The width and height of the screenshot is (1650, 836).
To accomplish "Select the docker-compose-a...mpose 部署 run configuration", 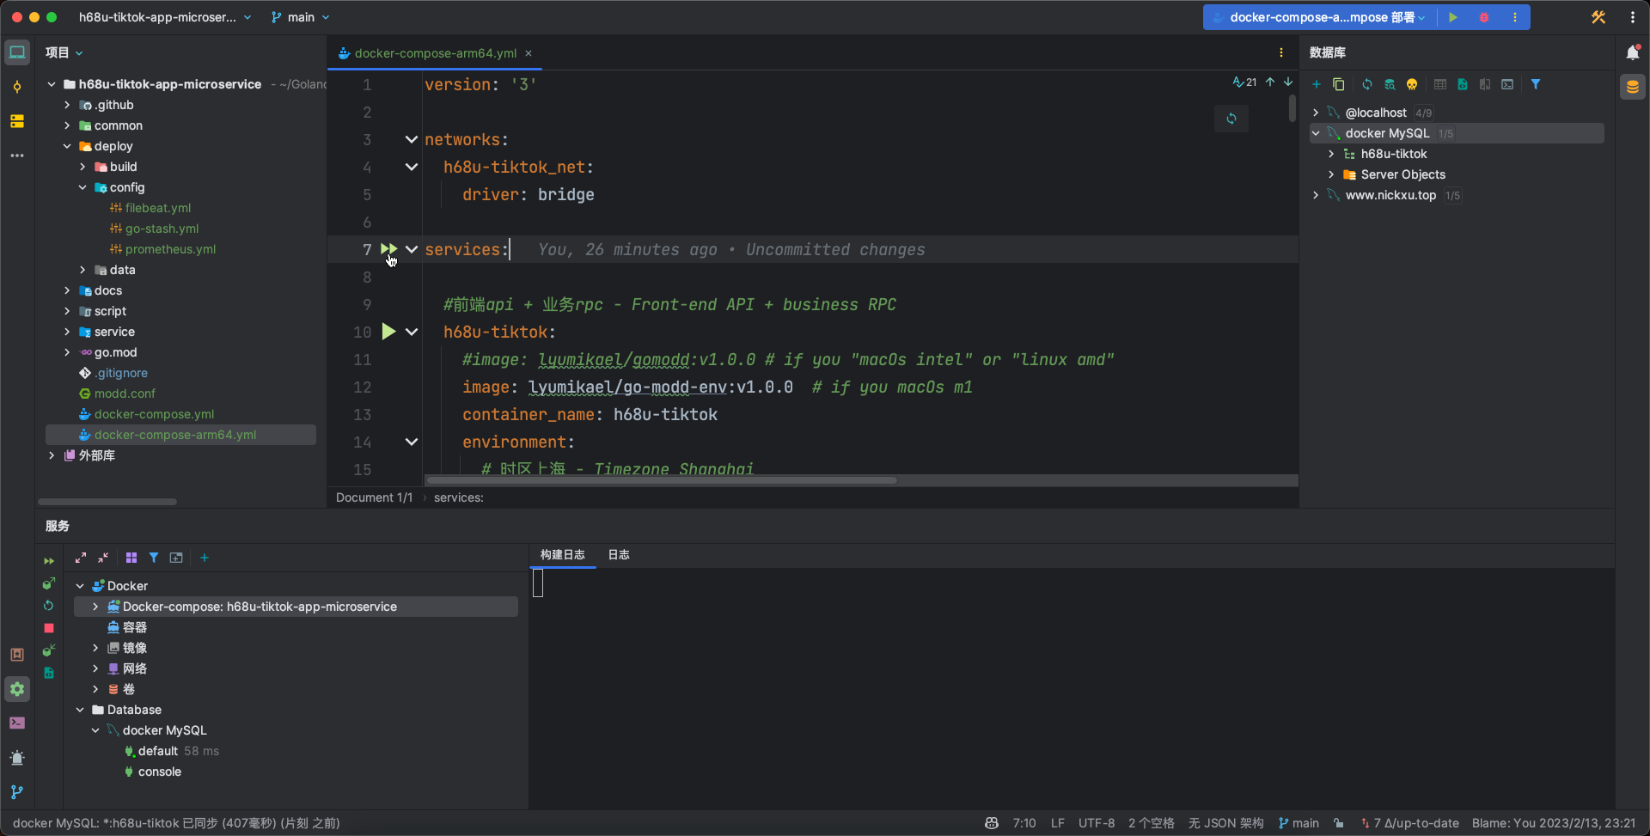I will click(x=1319, y=17).
